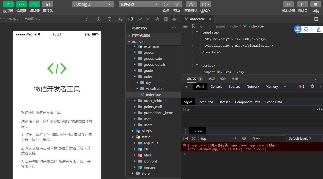Toggle the simulator panel button
The width and height of the screenshot is (323, 179).
8,4
